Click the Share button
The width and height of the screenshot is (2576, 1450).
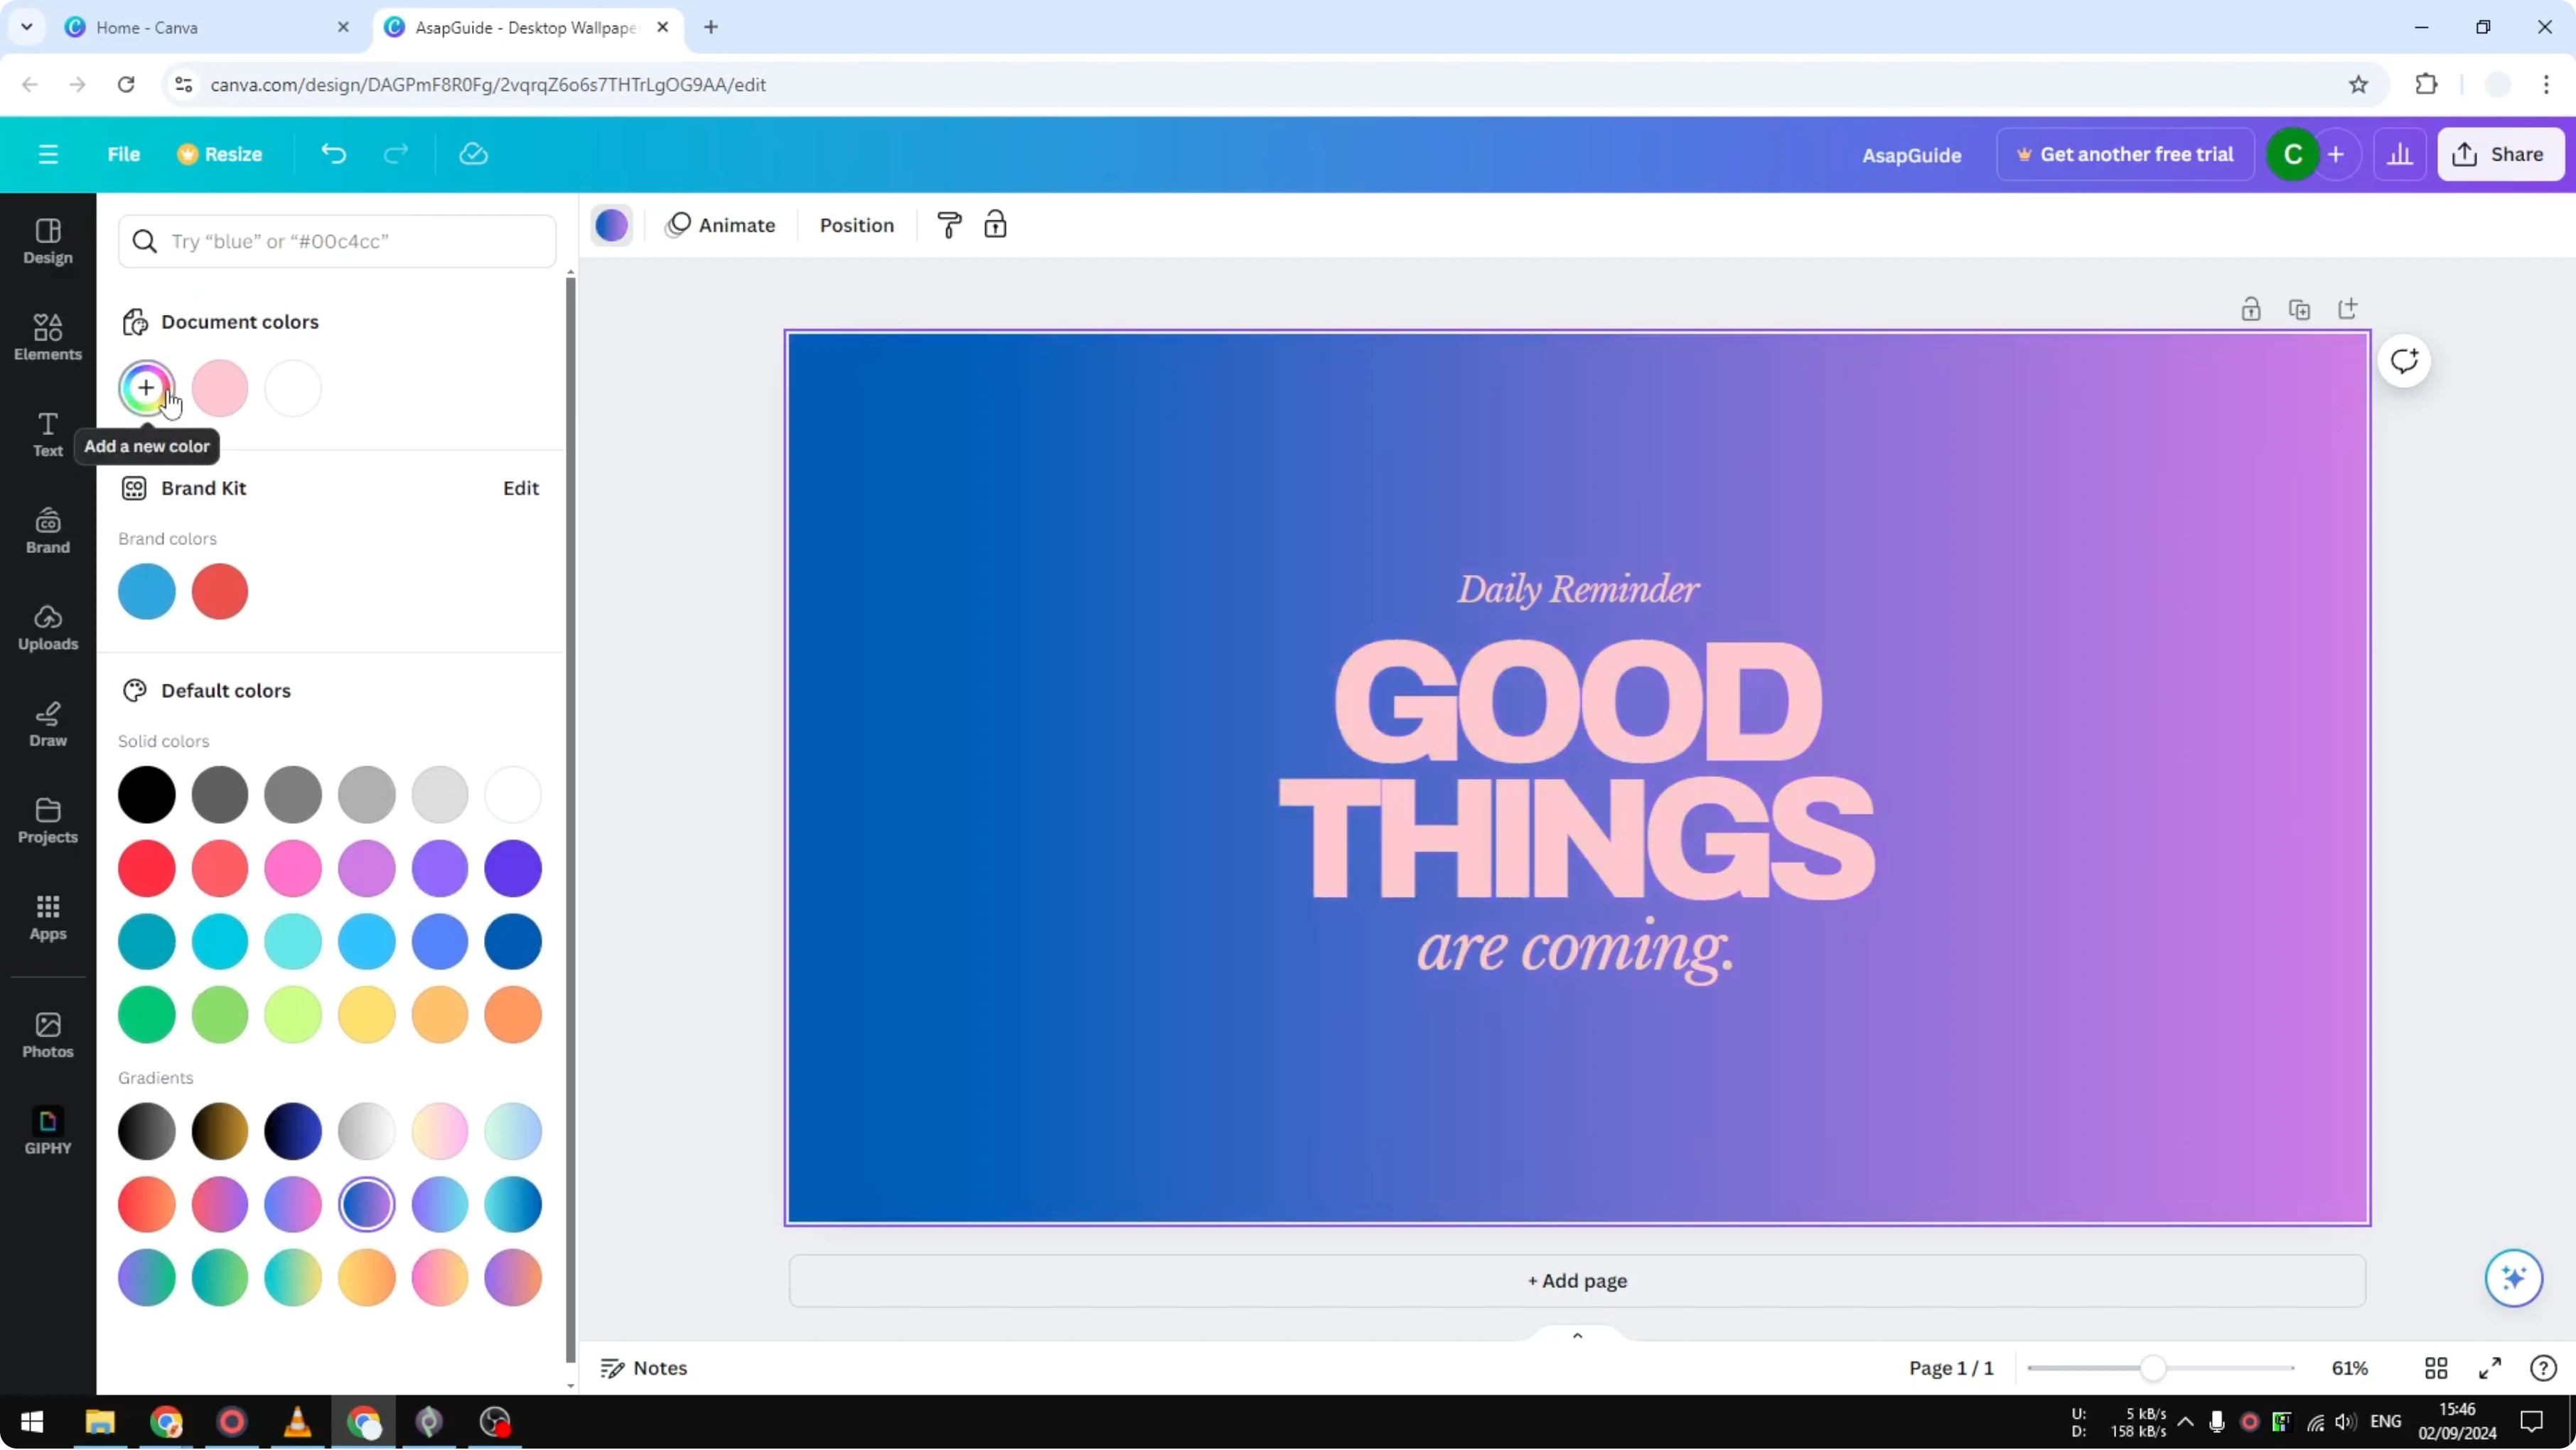[2500, 154]
